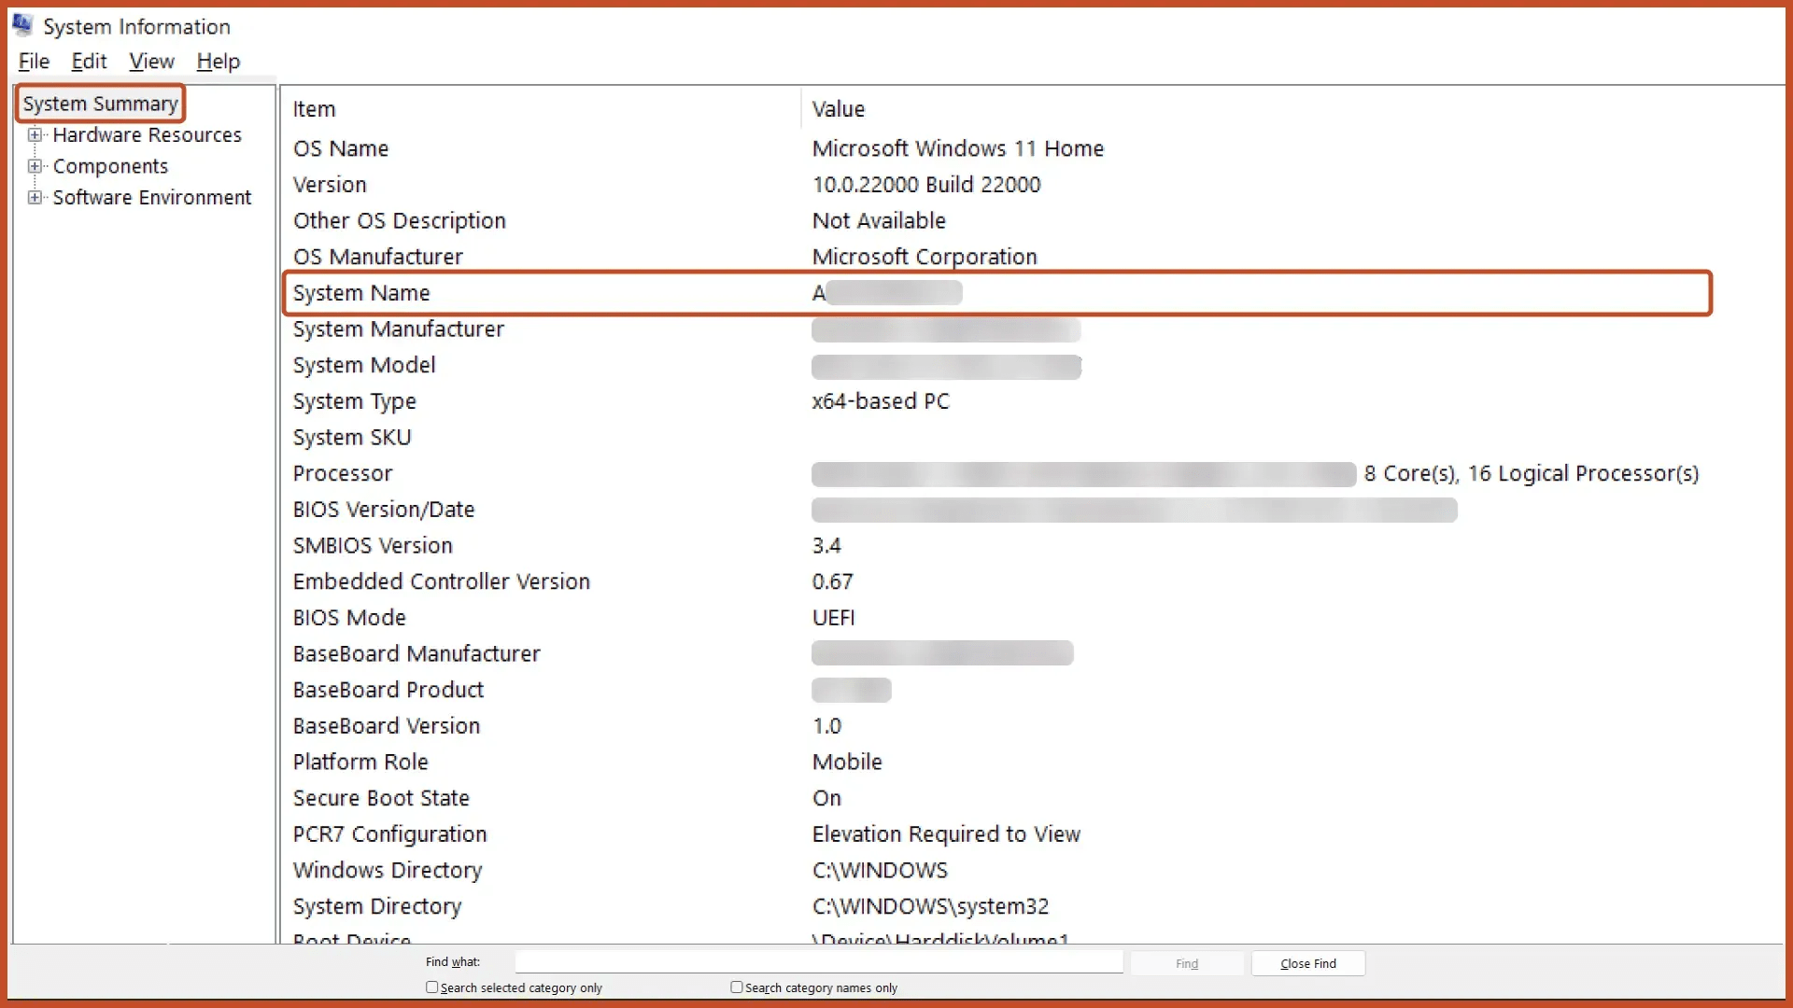Click the Close Find button
The image size is (1793, 1008).
(1307, 963)
